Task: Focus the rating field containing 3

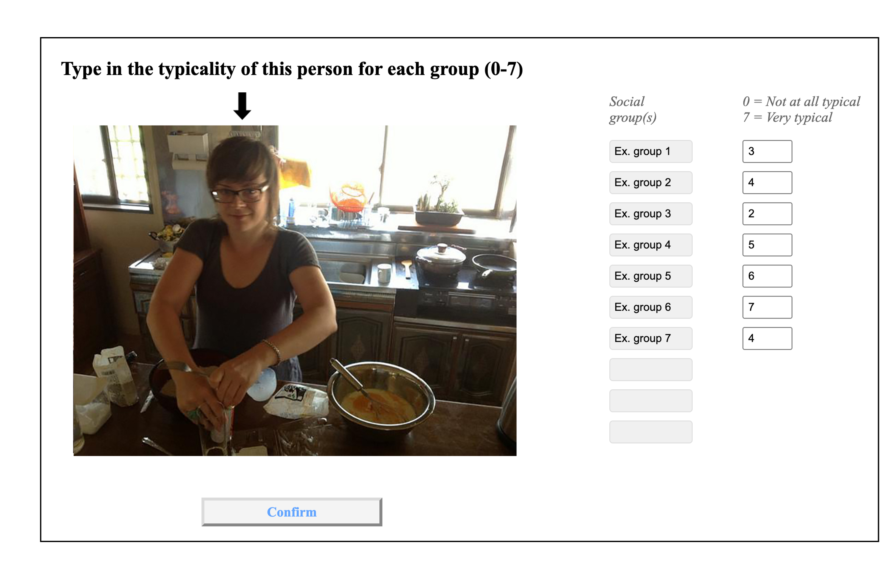Action: (767, 151)
